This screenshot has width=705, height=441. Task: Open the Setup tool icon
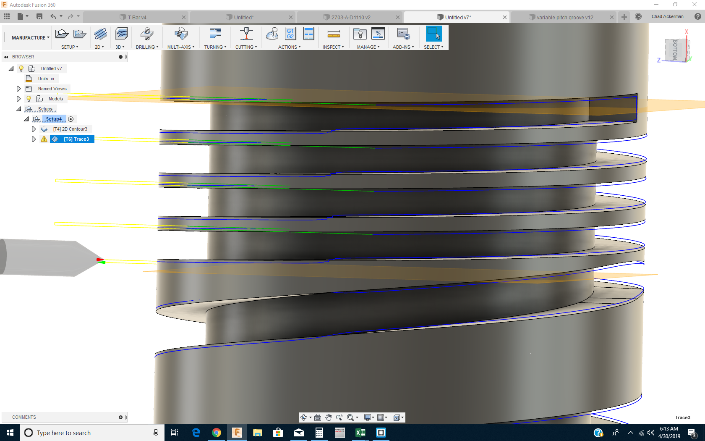click(62, 34)
